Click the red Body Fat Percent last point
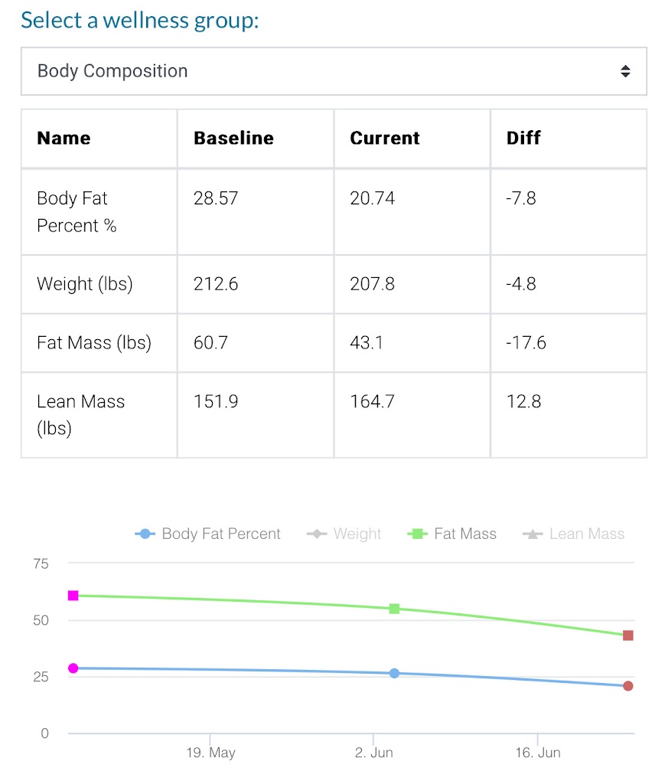This screenshot has height=784, width=668. (628, 686)
